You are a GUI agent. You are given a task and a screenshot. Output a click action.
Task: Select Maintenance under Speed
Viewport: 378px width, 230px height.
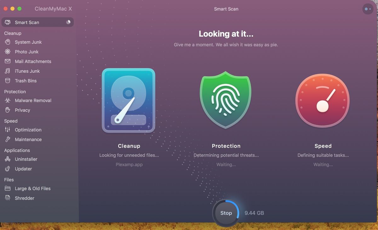click(8, 139)
